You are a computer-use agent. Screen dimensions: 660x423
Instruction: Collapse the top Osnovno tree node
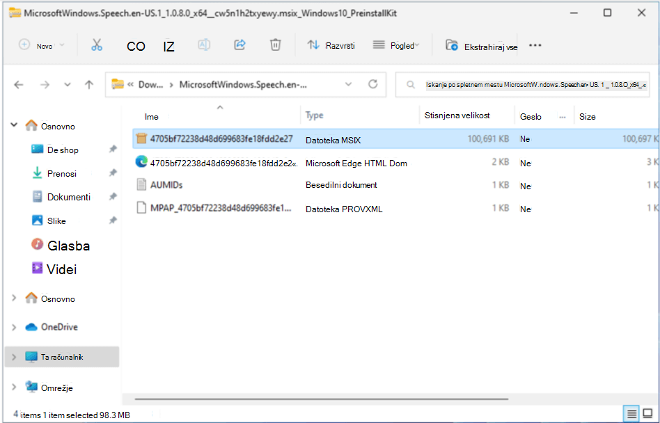[x=14, y=125]
